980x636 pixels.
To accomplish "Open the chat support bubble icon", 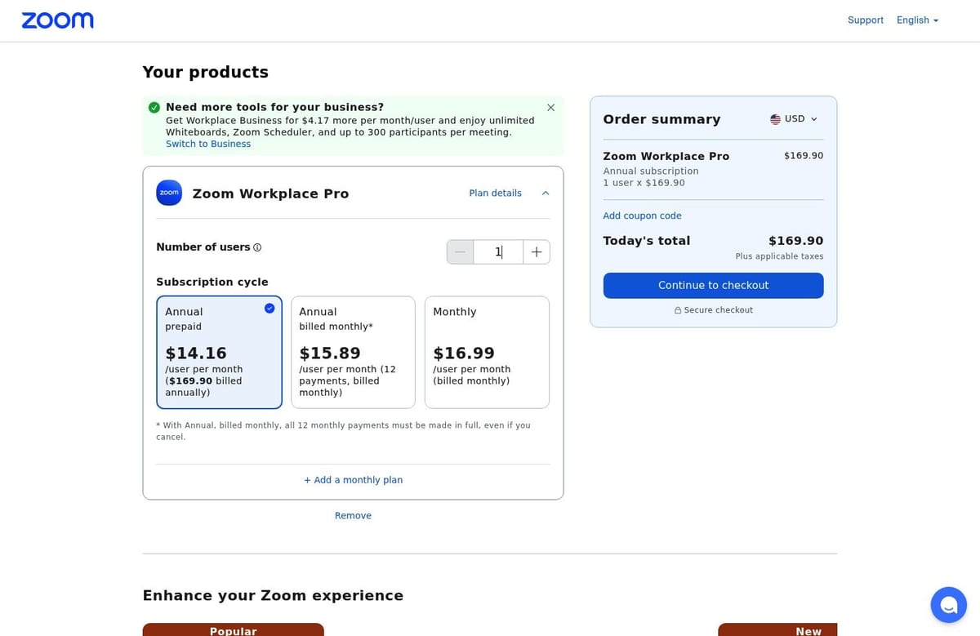I will coord(948,605).
